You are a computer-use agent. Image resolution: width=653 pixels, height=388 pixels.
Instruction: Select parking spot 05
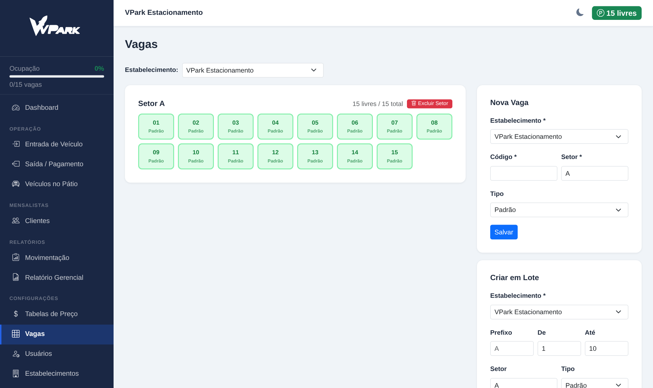pyautogui.click(x=315, y=126)
